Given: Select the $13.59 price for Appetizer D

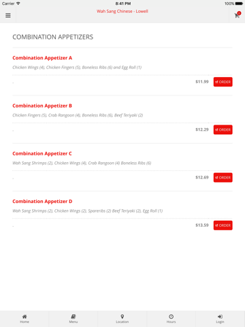Looking at the screenshot, I should pos(202,225).
